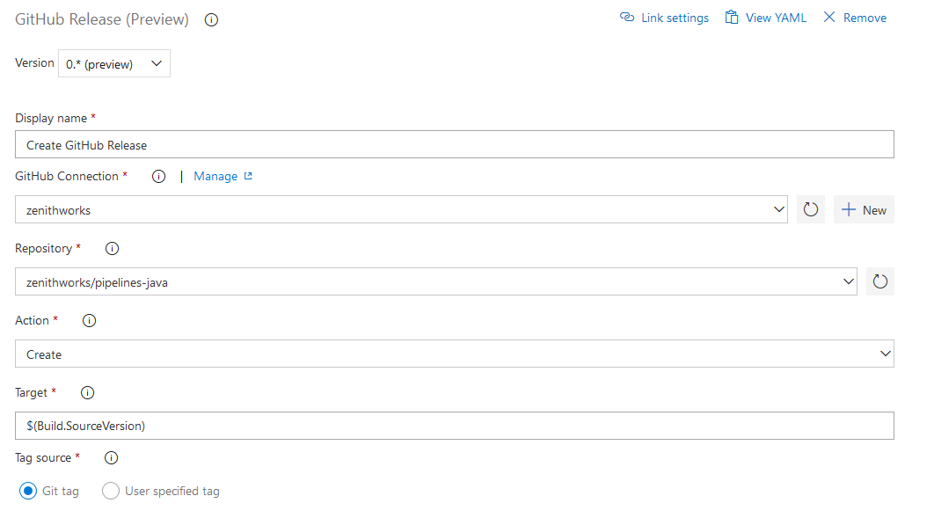Open the GitHub Connection info tooltip
The width and height of the screenshot is (934, 518).
158,176
